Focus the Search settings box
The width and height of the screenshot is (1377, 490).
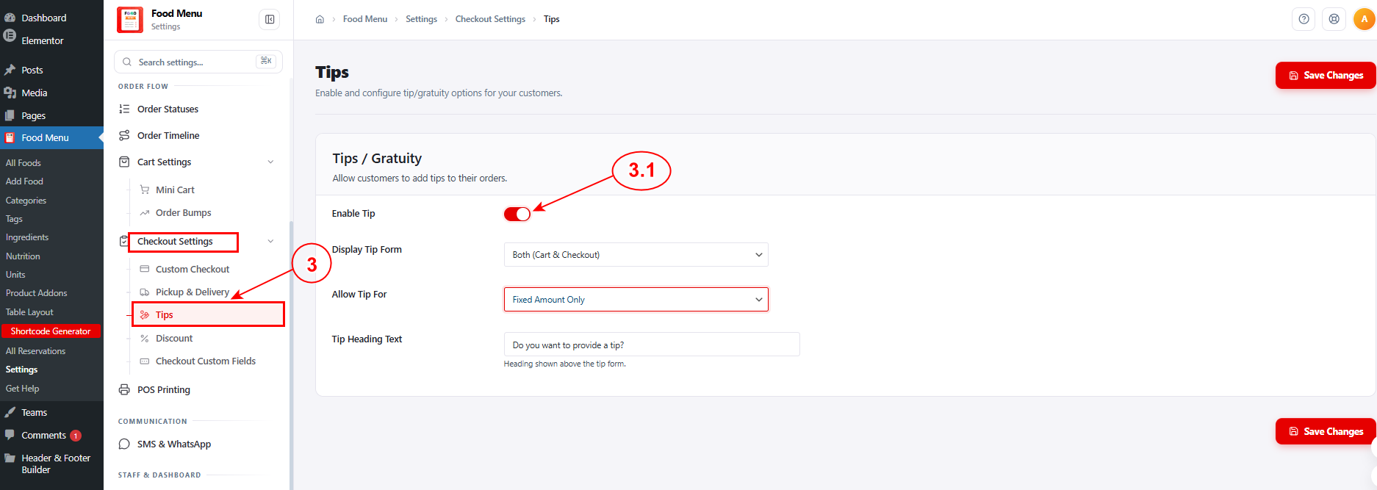198,62
